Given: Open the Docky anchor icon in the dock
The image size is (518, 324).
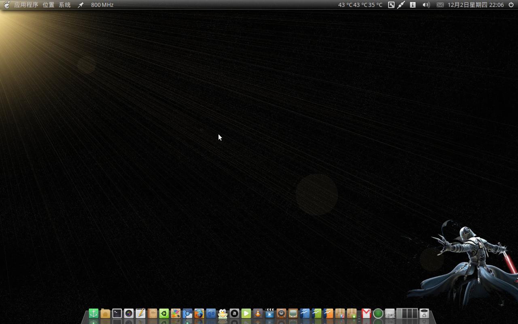Looking at the screenshot, I should [93, 313].
